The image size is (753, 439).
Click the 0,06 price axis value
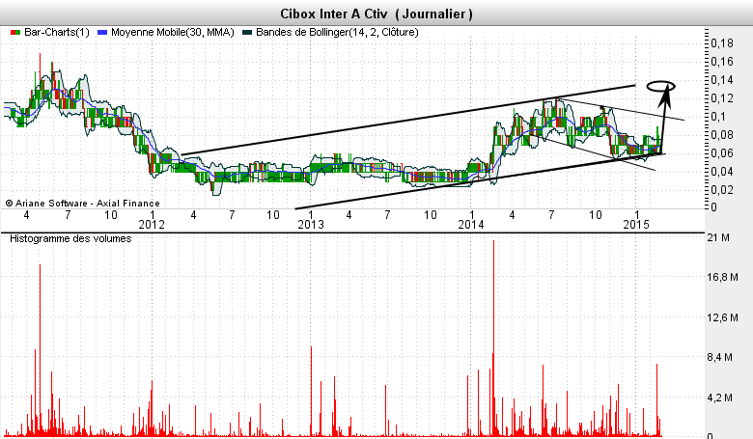(x=722, y=153)
